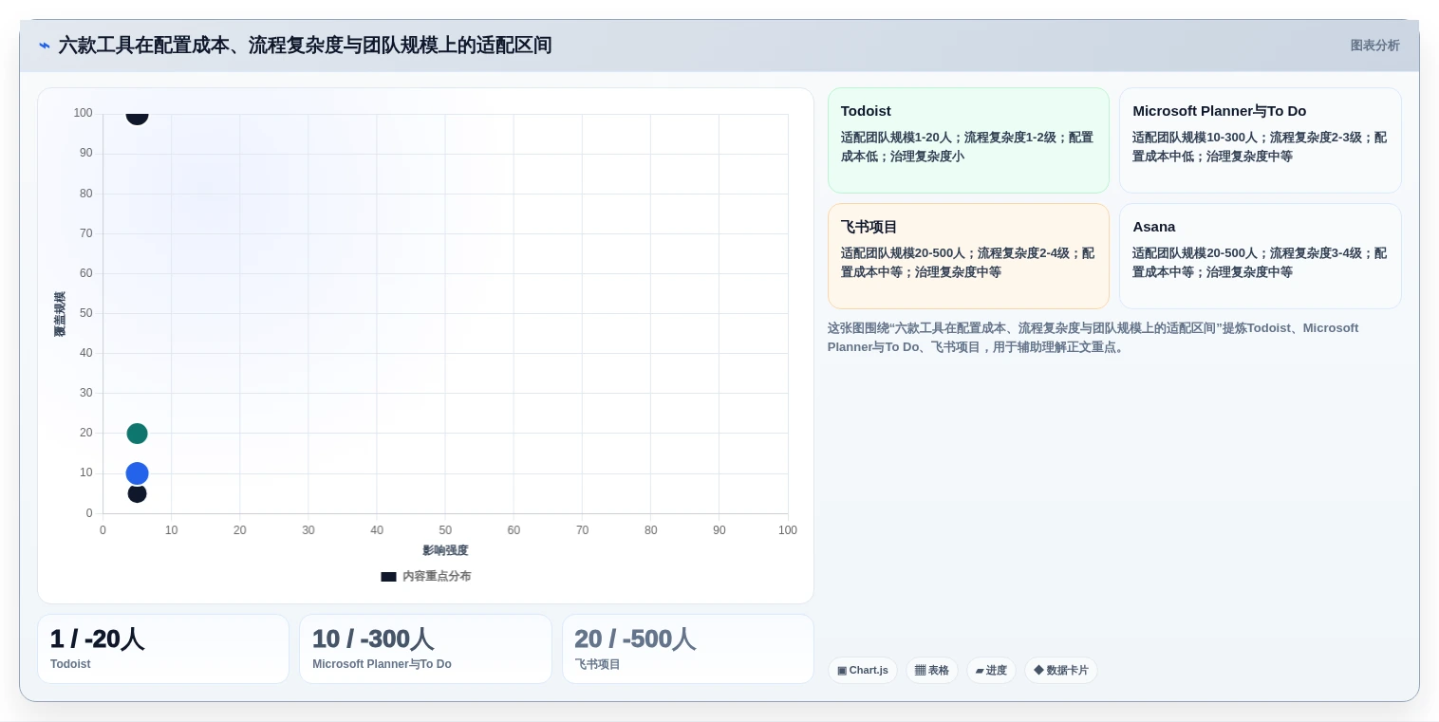The image size is (1439, 722).
Task: Click the teal bubble at value 20
Action: coord(137,434)
